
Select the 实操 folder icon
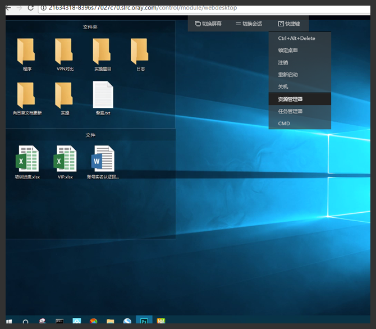(x=64, y=95)
